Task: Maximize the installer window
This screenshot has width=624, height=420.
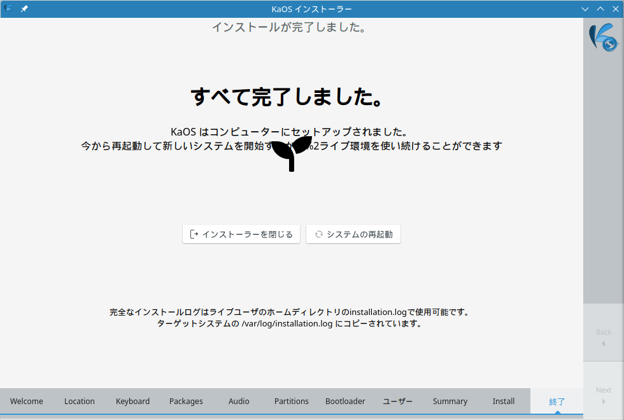Action: [600, 9]
